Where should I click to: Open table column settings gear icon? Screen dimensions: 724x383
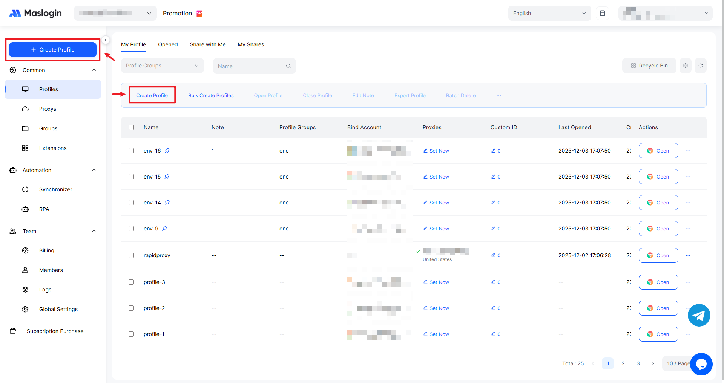pyautogui.click(x=685, y=66)
